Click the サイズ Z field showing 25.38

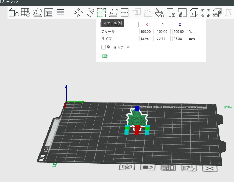(x=180, y=39)
